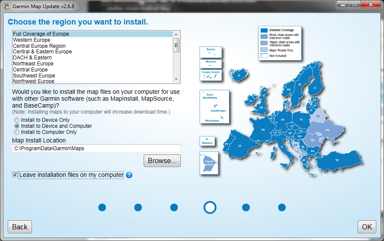384x241 pixels.
Task: Select Install to Device Only option
Action: pyautogui.click(x=17, y=120)
